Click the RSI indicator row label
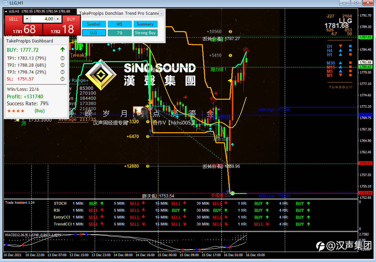The width and height of the screenshot is (376, 262). (x=56, y=210)
